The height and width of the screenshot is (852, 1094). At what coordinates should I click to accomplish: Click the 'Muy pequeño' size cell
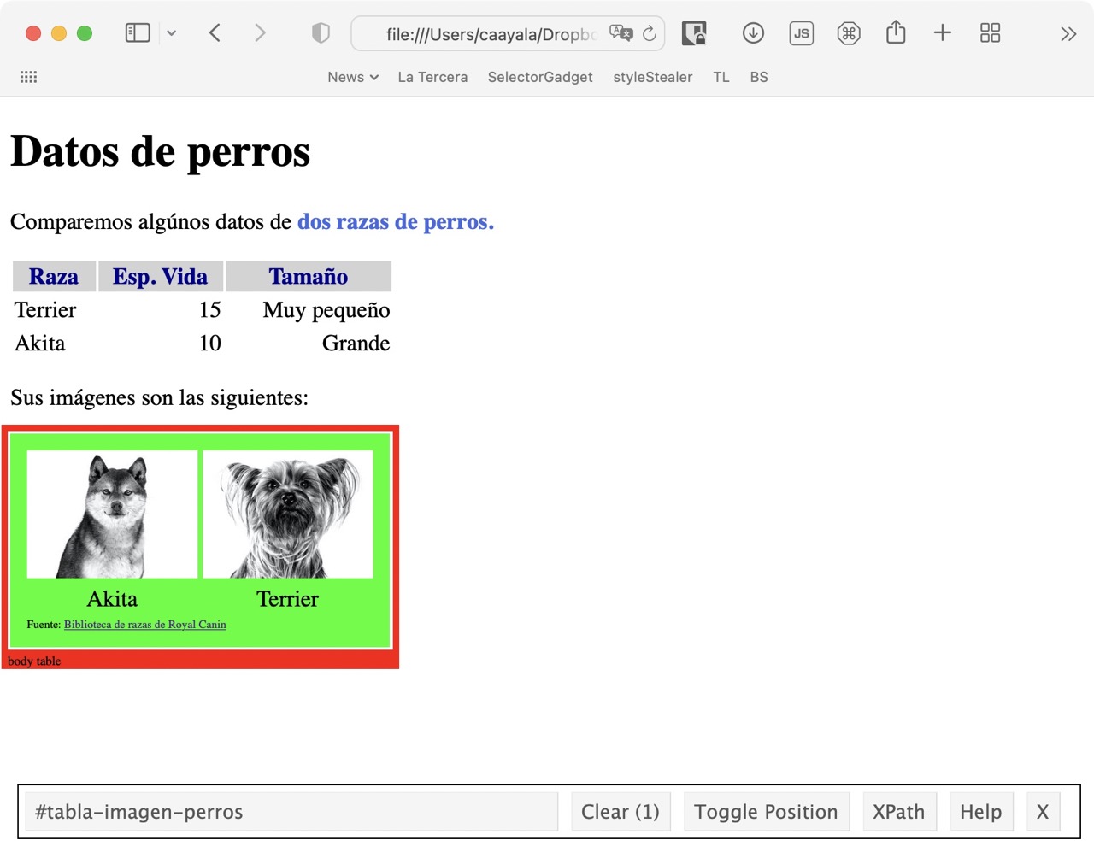326,310
